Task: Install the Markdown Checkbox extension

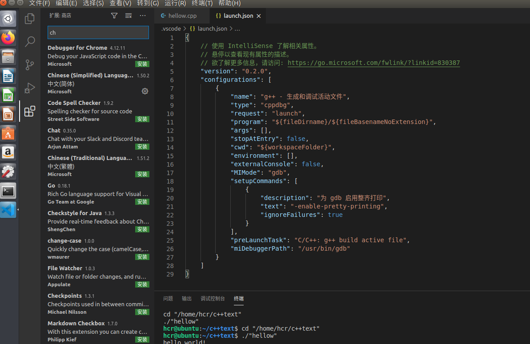Action: click(x=142, y=340)
